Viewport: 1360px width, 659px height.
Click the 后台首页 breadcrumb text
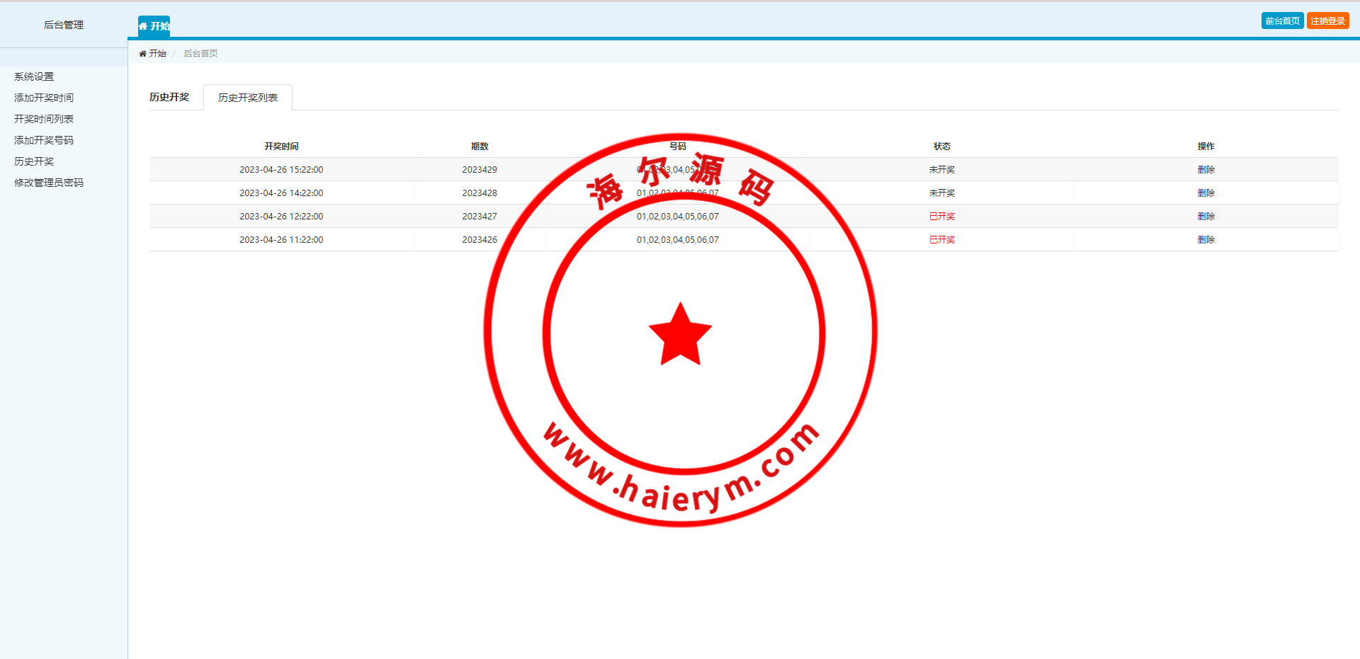point(200,54)
